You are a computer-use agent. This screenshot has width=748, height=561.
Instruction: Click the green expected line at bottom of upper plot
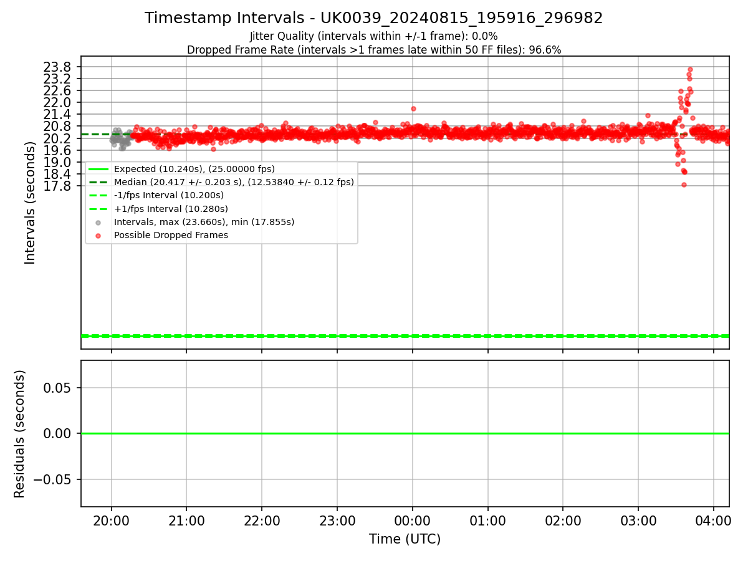pyautogui.click(x=405, y=336)
